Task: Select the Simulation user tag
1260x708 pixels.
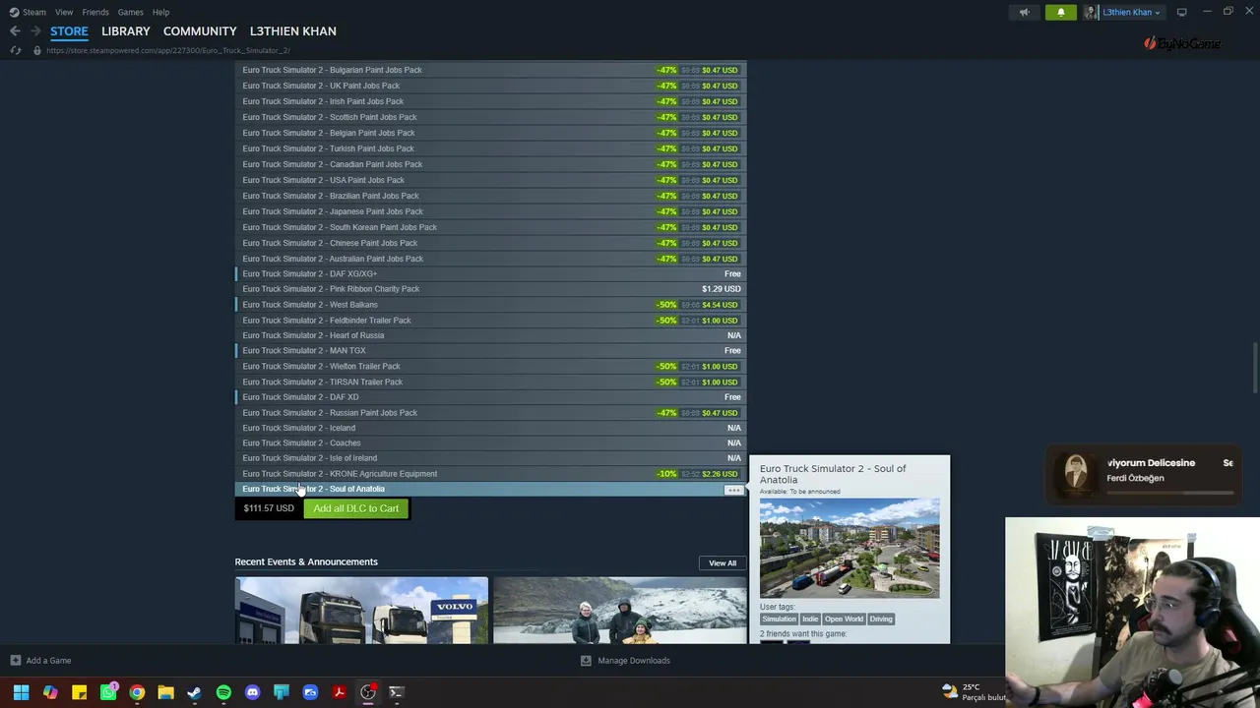Action: coord(779,619)
